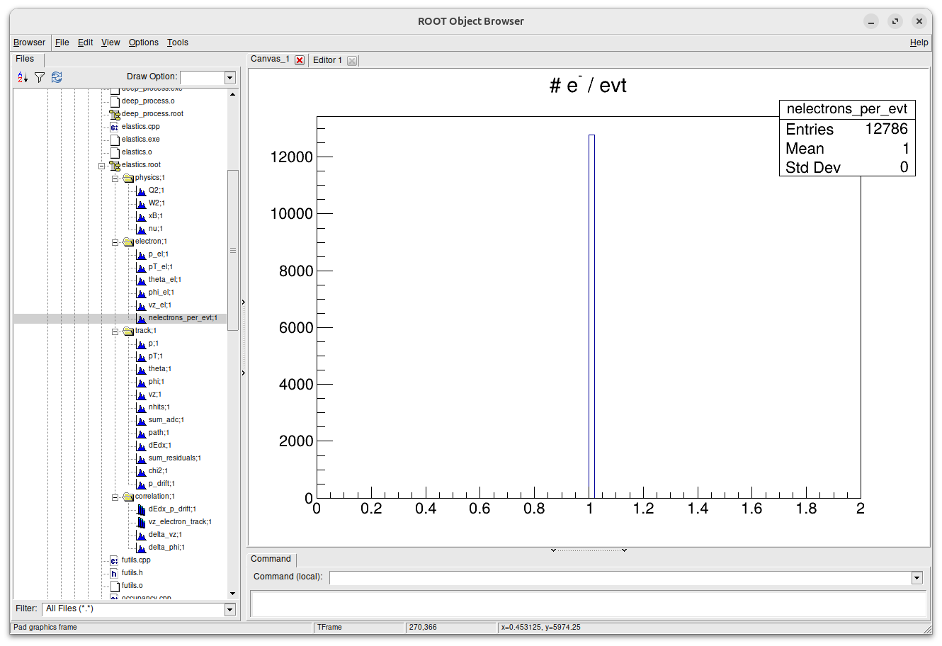Open the View menu
The image size is (942, 646).
point(110,42)
